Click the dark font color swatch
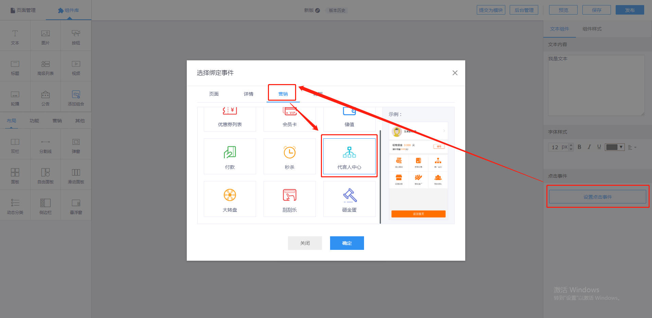 pos(612,147)
